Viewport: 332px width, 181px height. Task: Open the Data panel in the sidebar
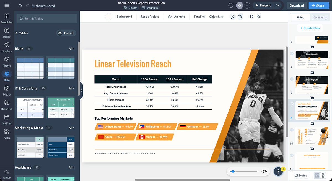pyautogui.click(x=7, y=74)
